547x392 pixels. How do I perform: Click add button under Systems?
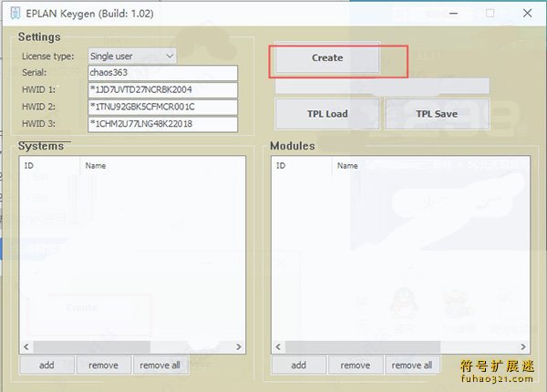point(46,366)
